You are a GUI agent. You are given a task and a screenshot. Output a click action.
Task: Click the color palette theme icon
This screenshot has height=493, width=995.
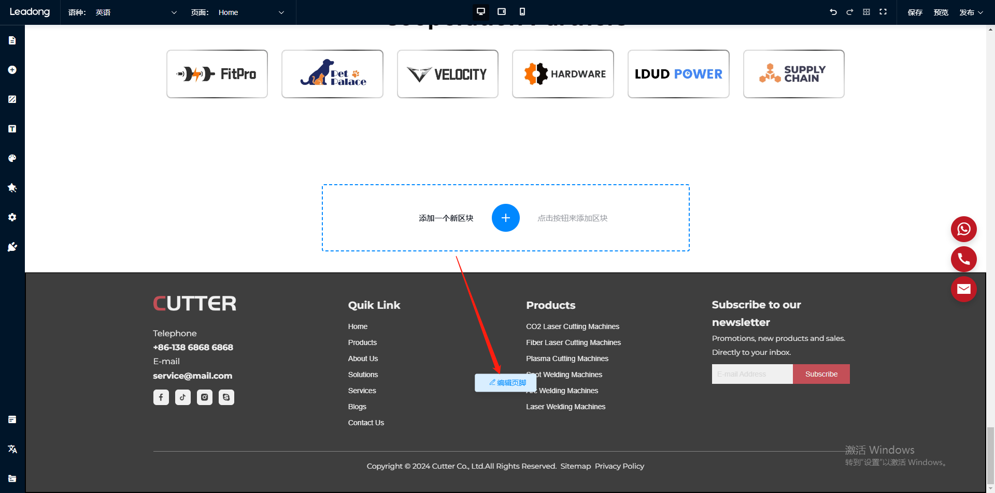[12, 158]
